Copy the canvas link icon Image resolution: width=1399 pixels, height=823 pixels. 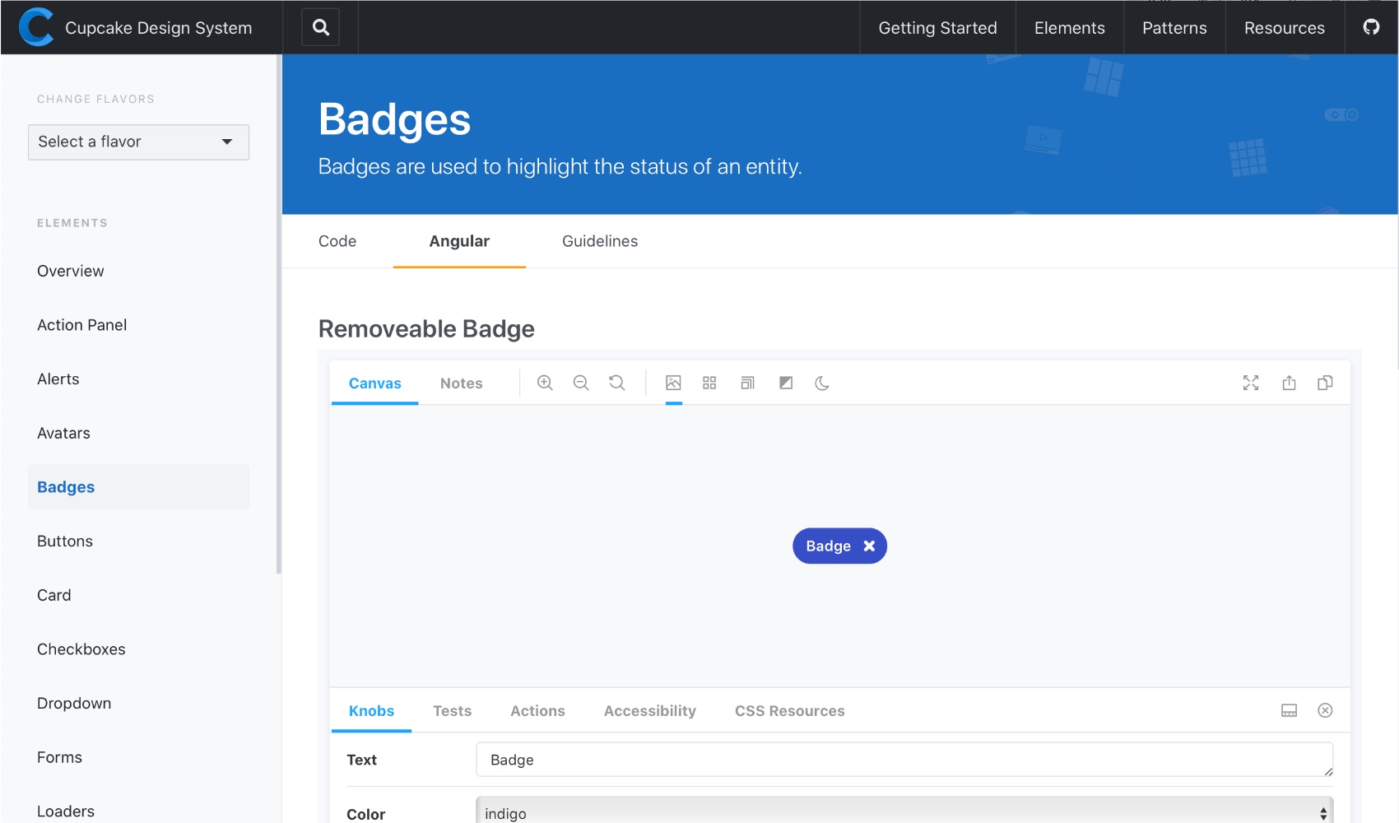point(1325,383)
